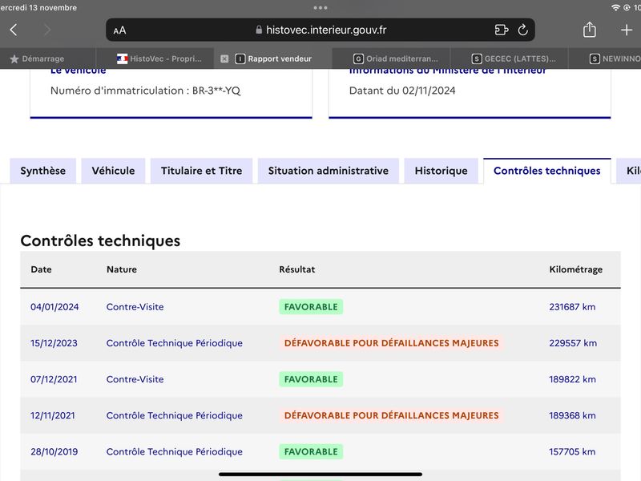The width and height of the screenshot is (641, 481).
Task: Click the Kilométrage column header
Action: pos(575,269)
